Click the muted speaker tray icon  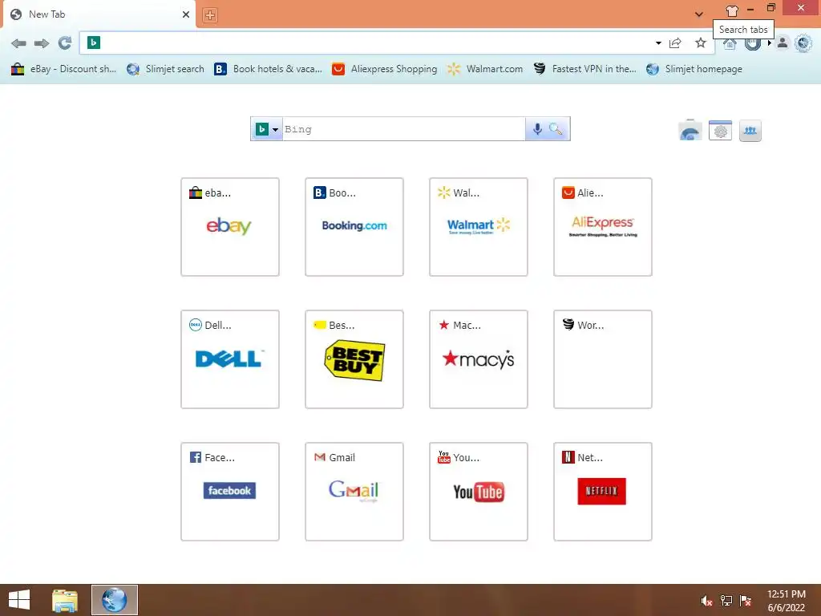706,601
